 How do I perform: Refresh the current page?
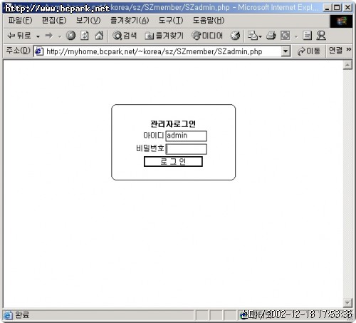coord(85,36)
